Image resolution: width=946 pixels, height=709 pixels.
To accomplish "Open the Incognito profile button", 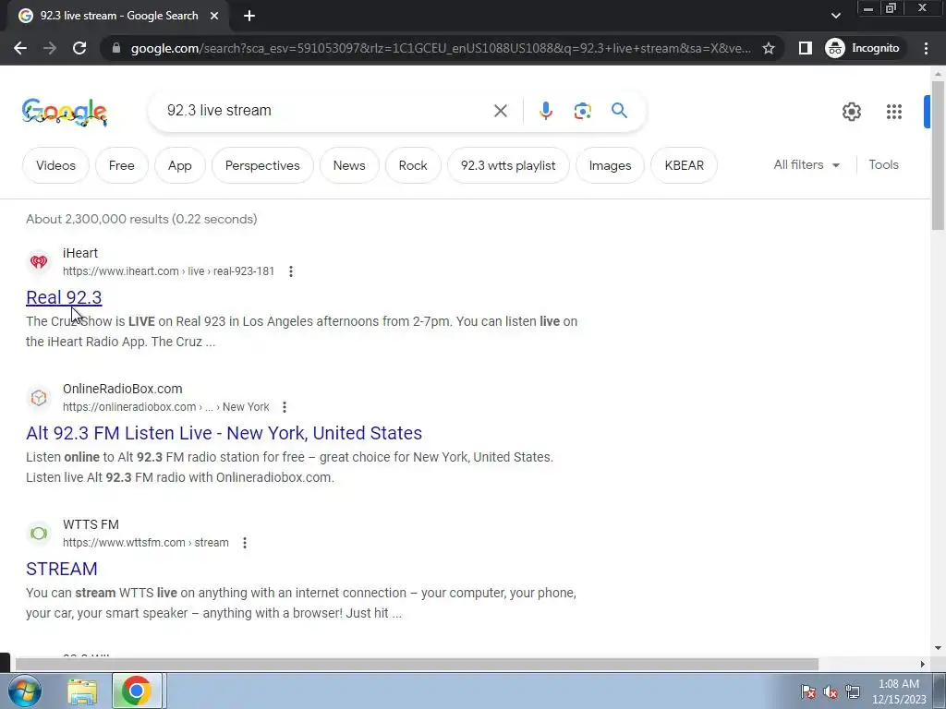I will (x=863, y=48).
